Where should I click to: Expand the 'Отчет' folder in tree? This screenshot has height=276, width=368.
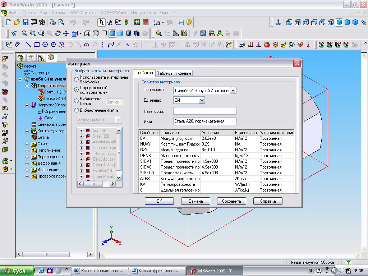point(27,144)
